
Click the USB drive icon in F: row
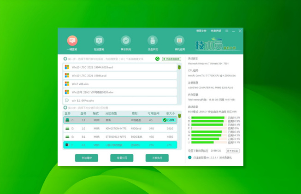pyautogui.click(x=67, y=145)
